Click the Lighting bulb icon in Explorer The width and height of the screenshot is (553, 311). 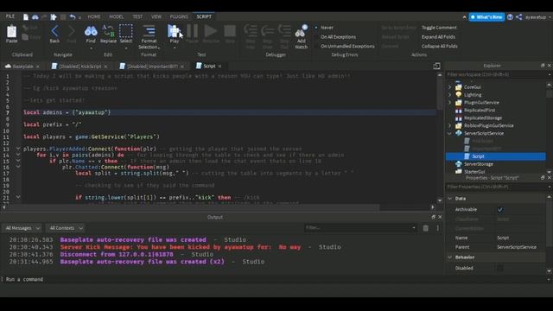pos(458,95)
